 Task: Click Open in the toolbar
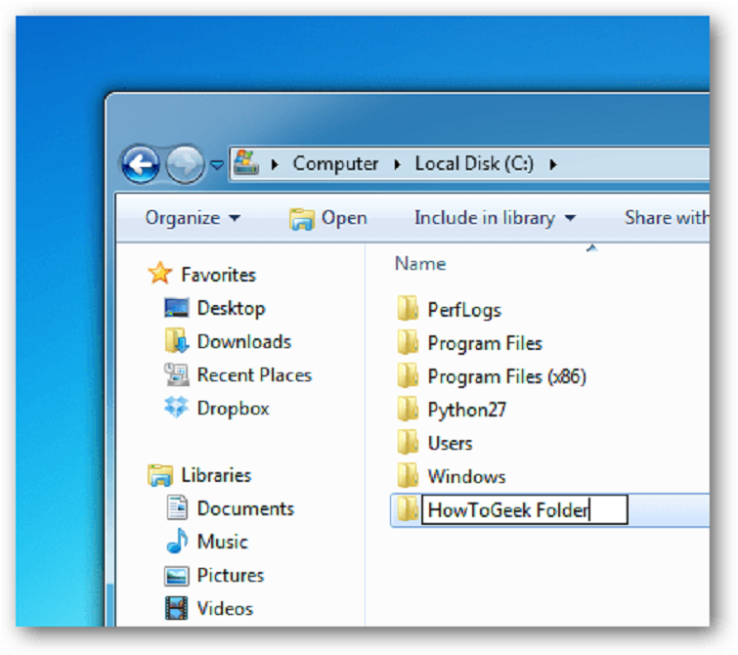click(328, 218)
